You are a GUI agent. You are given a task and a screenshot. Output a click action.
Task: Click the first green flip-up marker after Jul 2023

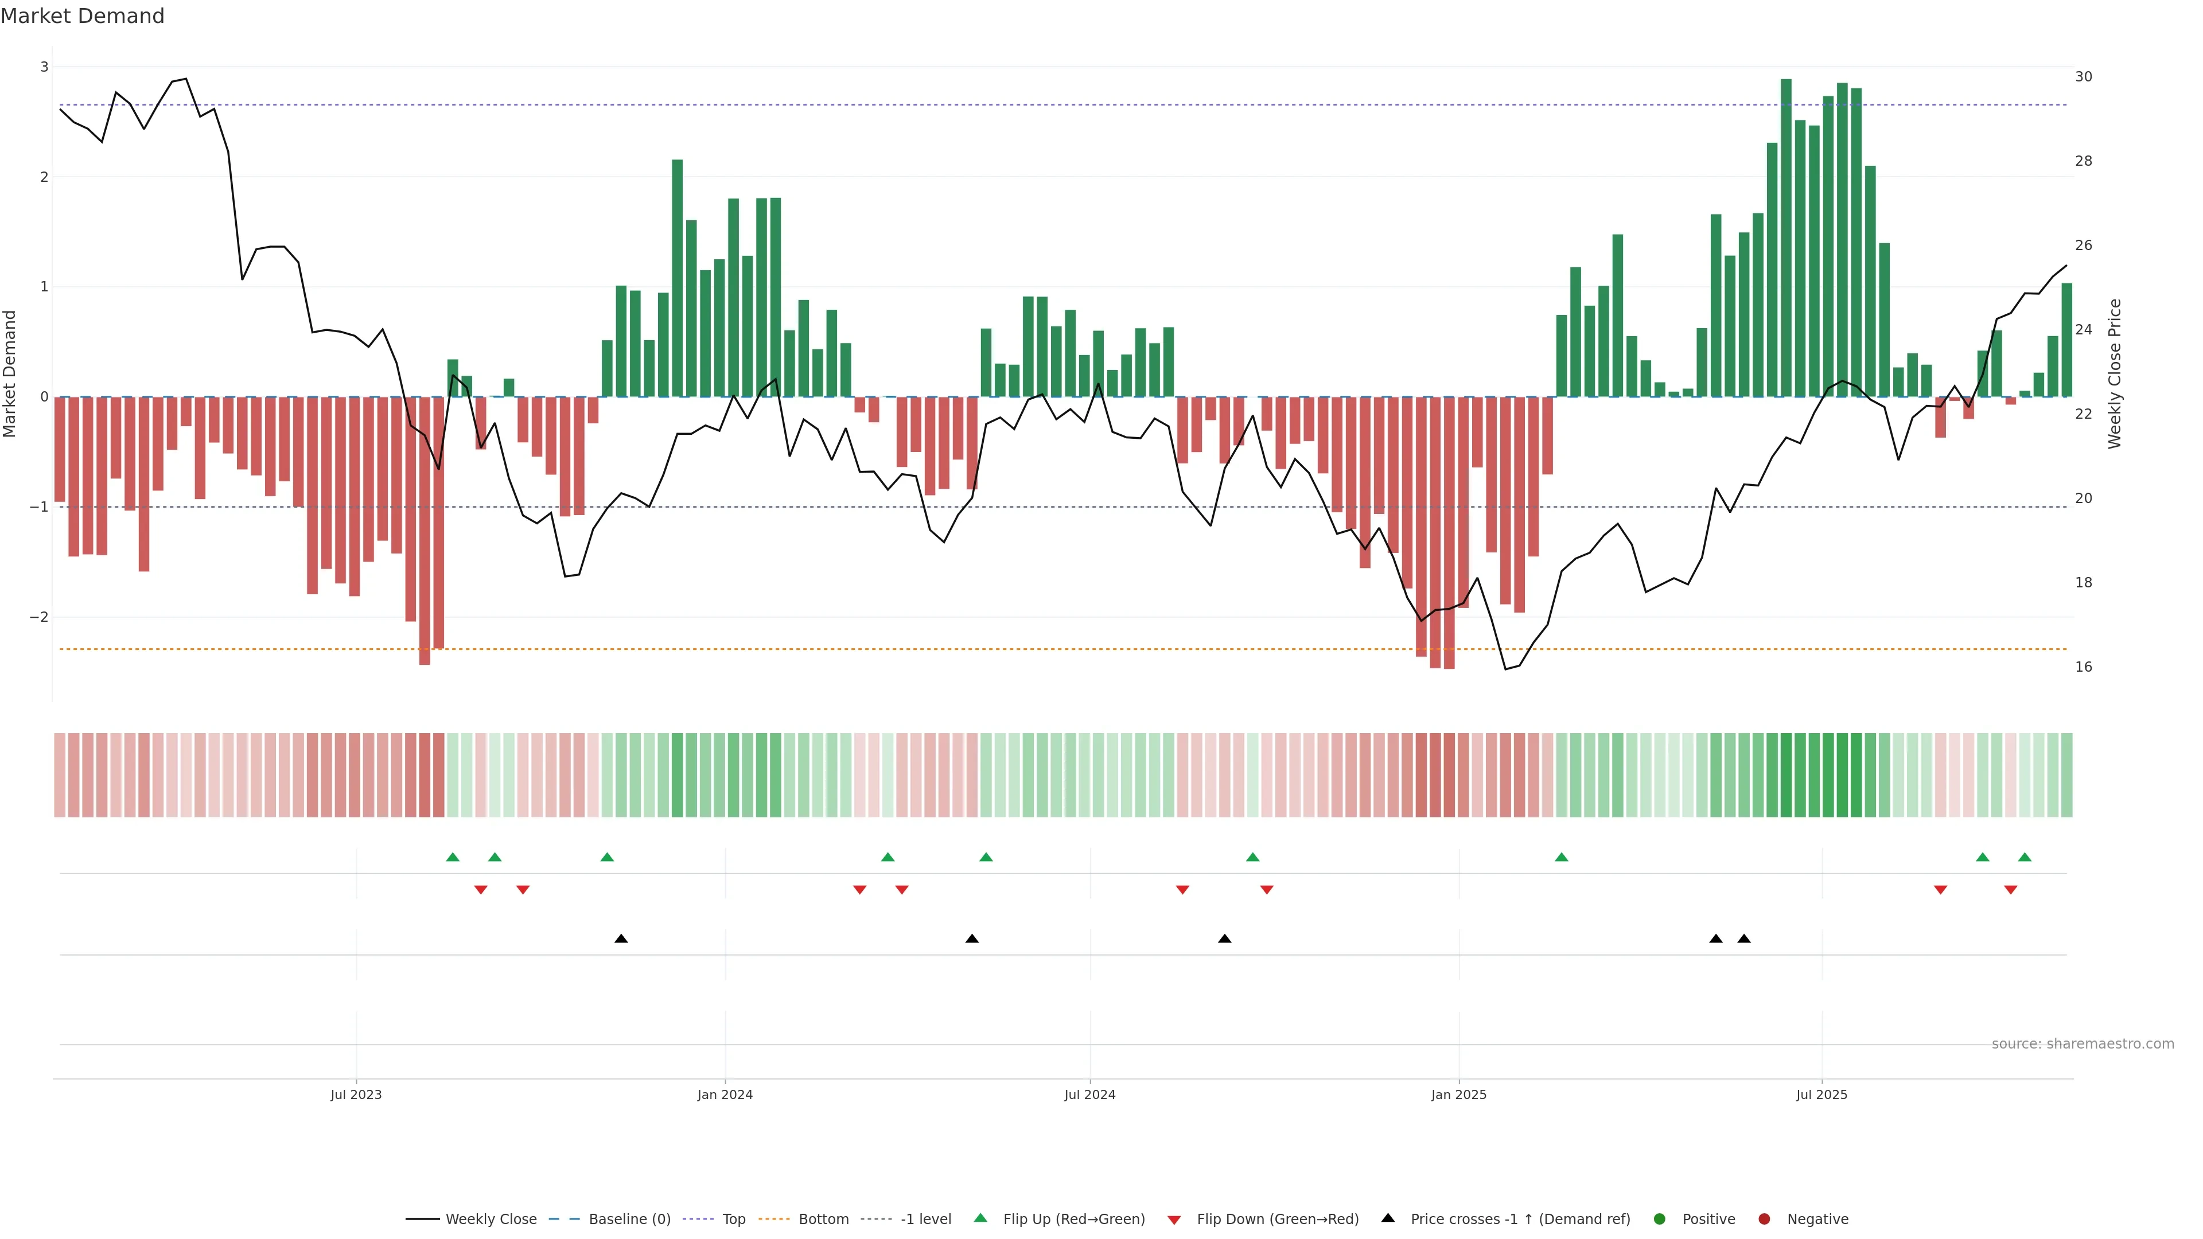pyautogui.click(x=453, y=858)
